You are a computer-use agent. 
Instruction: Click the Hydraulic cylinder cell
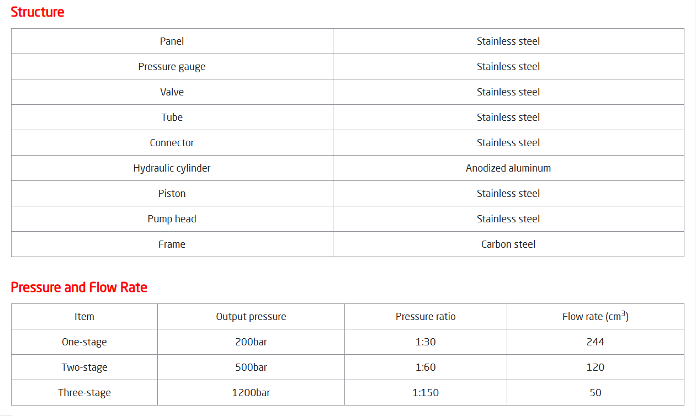[172, 168]
